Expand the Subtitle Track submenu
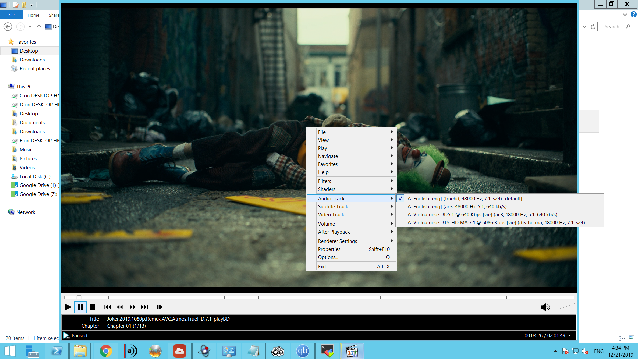Screen dimensions: 638x359 tap(351, 207)
